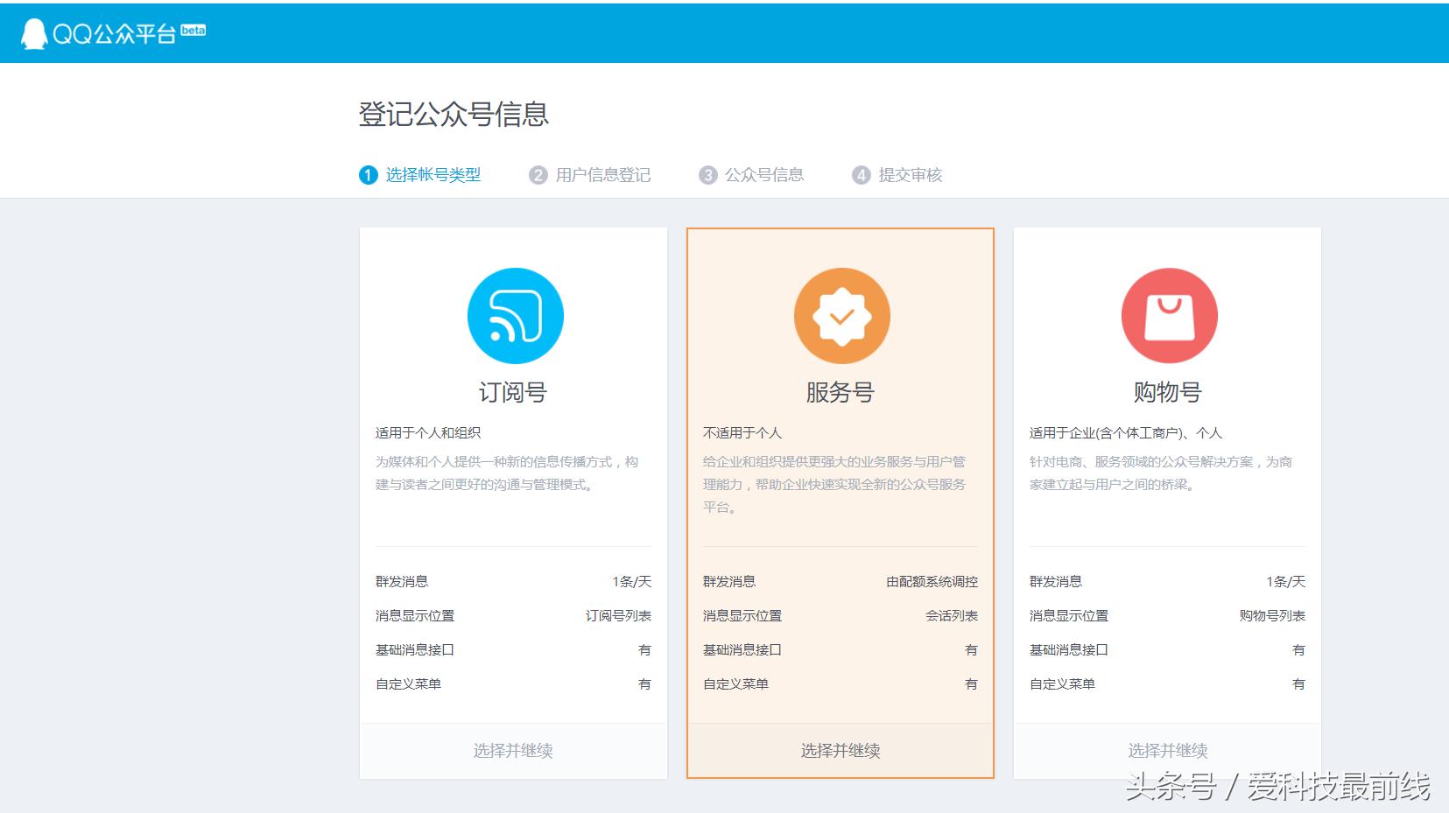Select the red 购物号 shopping bag icon
Viewport: 1449px width, 813px height.
tap(1168, 316)
